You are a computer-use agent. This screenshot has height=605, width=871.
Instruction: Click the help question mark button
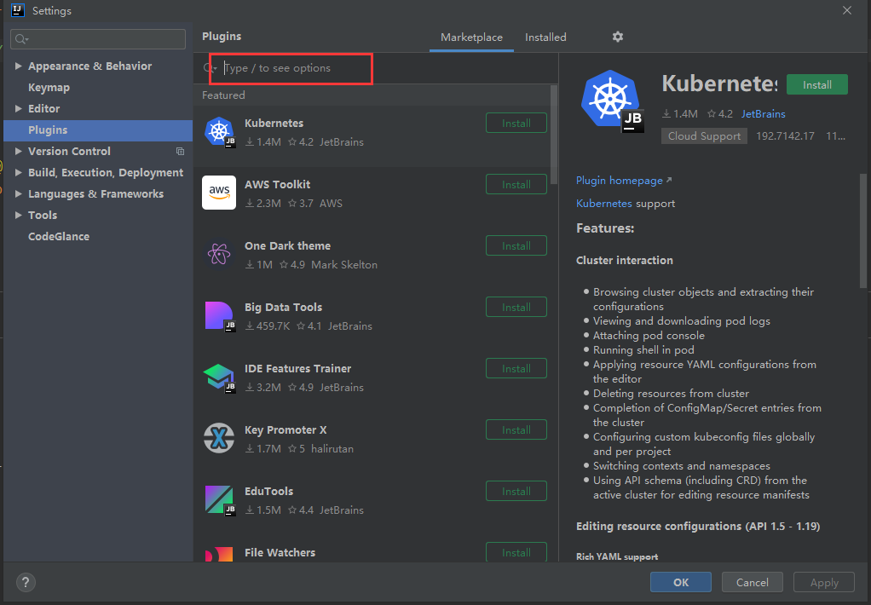[x=26, y=582]
